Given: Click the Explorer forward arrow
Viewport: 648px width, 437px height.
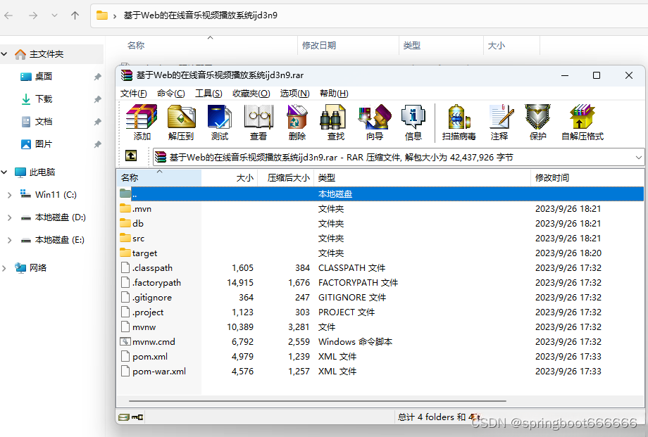Looking at the screenshot, I should 33,15.
